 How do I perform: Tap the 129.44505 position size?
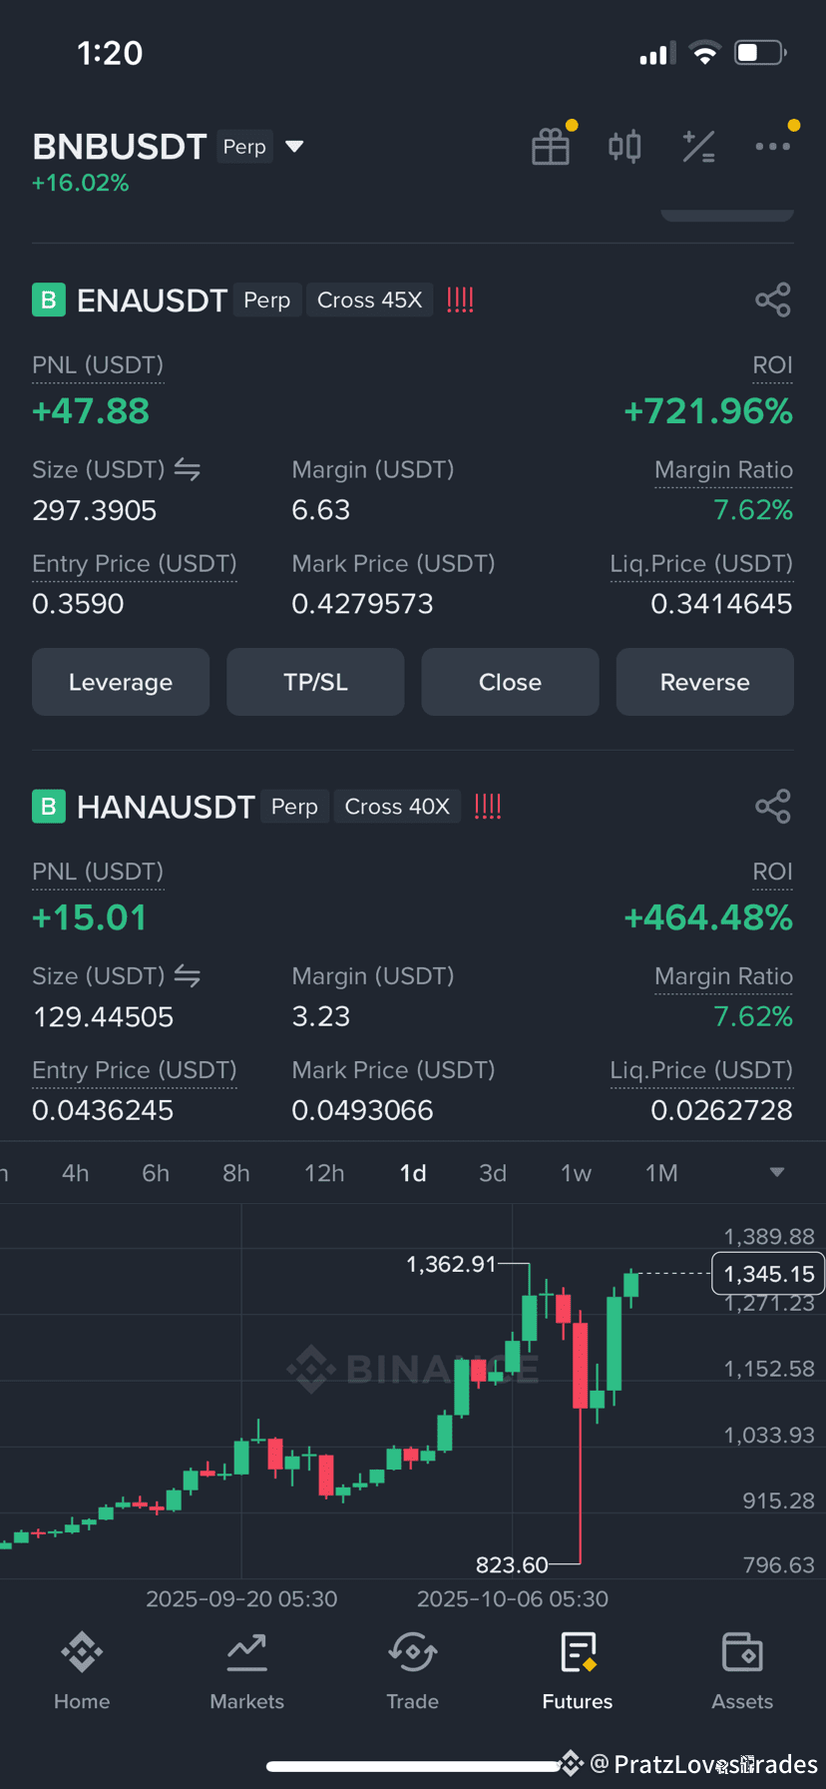104,1016
